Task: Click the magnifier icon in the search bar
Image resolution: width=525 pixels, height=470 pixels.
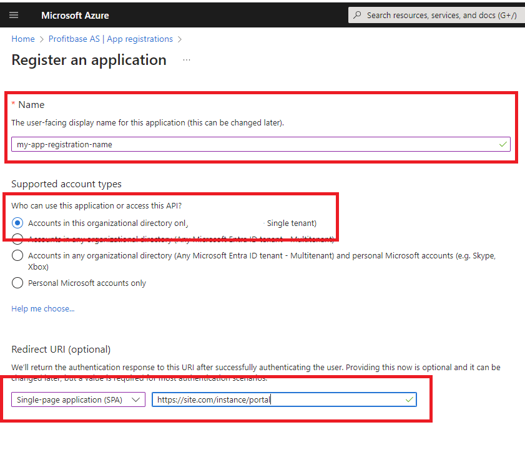Action: (x=357, y=15)
